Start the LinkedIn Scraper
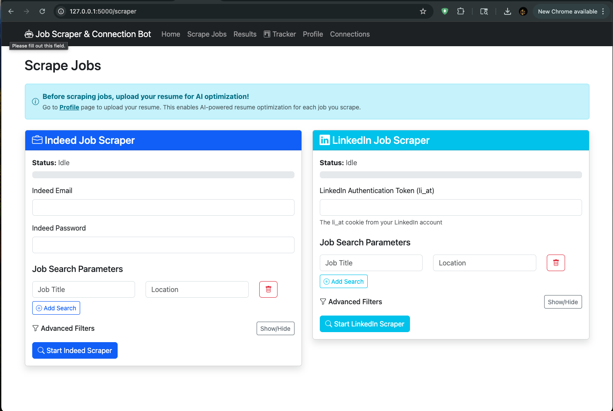The image size is (613, 411). [x=365, y=324]
